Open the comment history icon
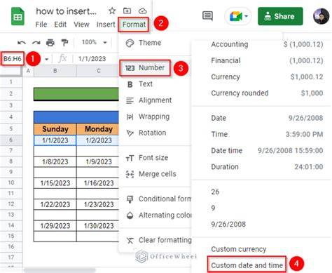 click(x=207, y=16)
